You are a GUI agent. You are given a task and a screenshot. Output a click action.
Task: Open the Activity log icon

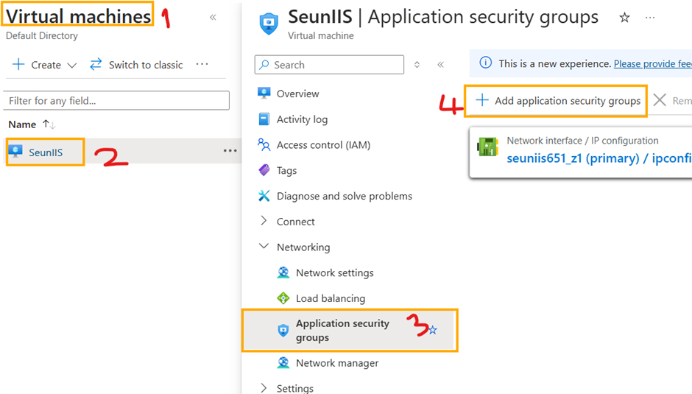pos(264,119)
